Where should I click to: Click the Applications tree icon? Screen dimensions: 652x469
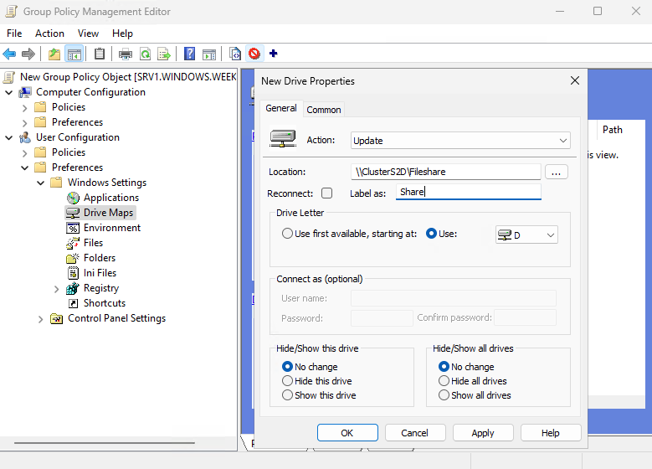[73, 198]
